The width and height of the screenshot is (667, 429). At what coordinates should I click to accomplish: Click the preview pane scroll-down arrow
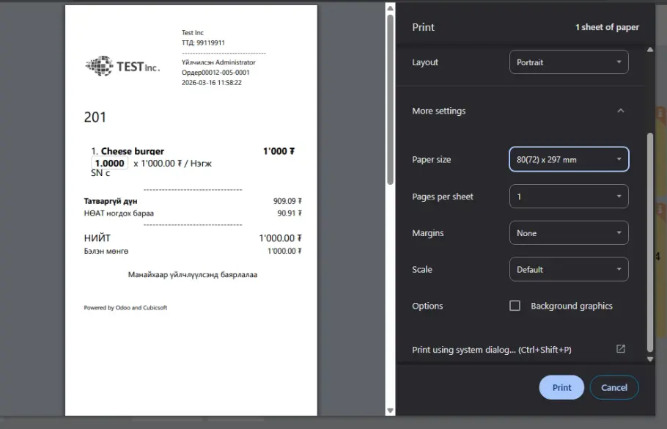[390, 411]
